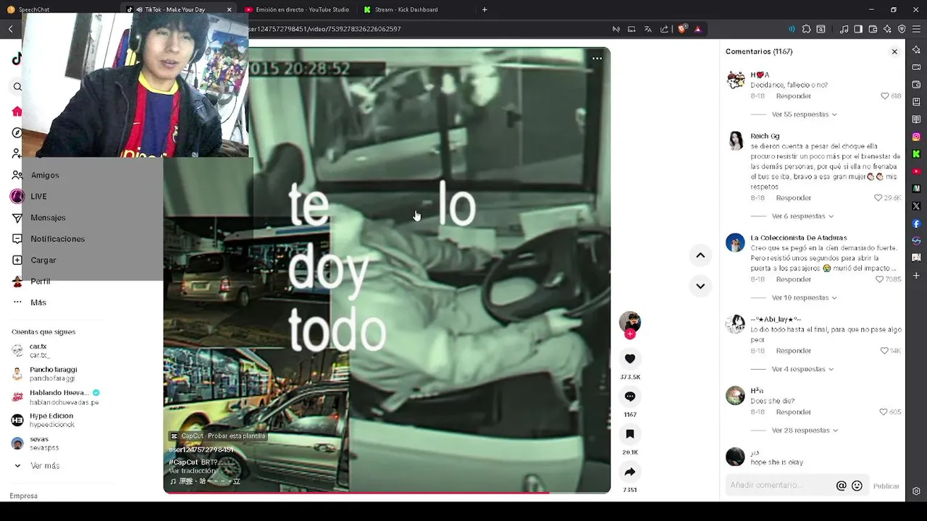Open Leo AI sparkle icon in toolbar
The image size is (927, 521).
[887, 29]
